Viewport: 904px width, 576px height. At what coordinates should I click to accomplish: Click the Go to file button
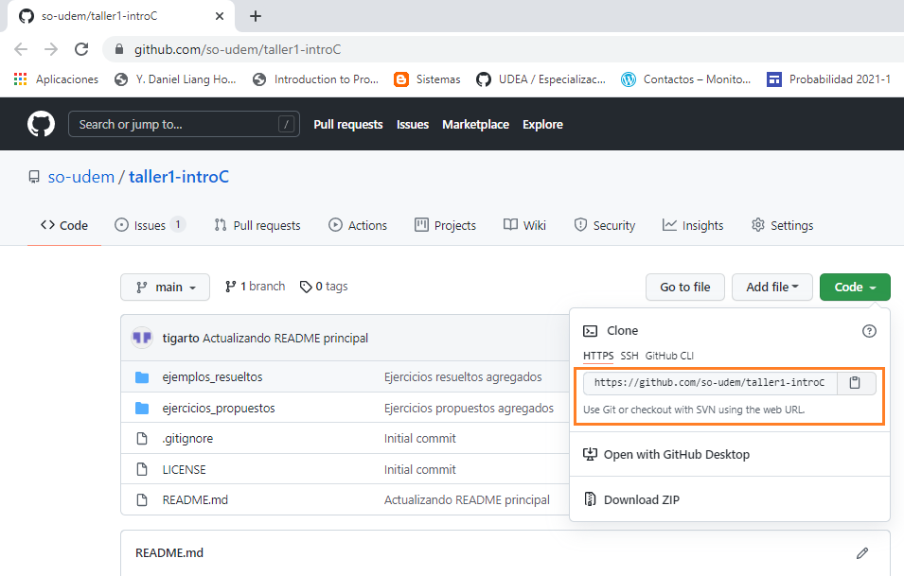(x=685, y=287)
